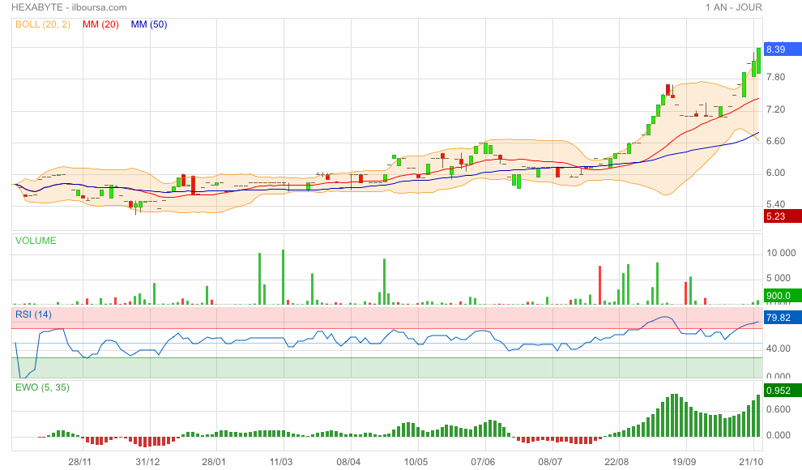Click the RSI (14) panel label

click(33, 314)
